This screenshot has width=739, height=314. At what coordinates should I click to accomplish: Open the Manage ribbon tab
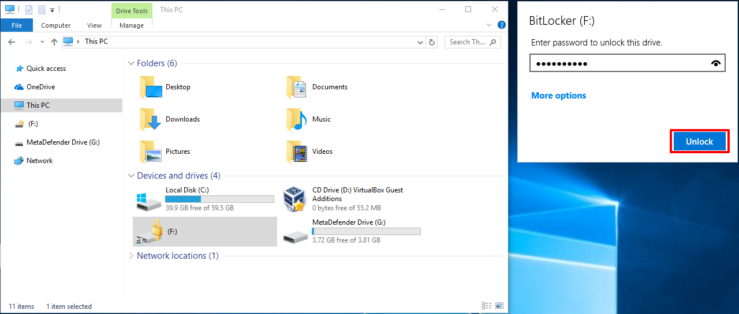[132, 25]
